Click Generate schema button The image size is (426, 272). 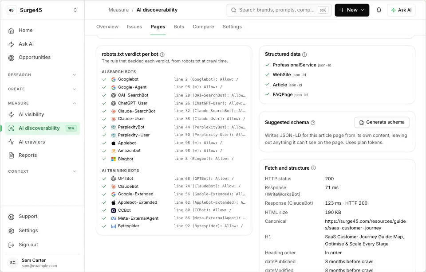(x=382, y=122)
